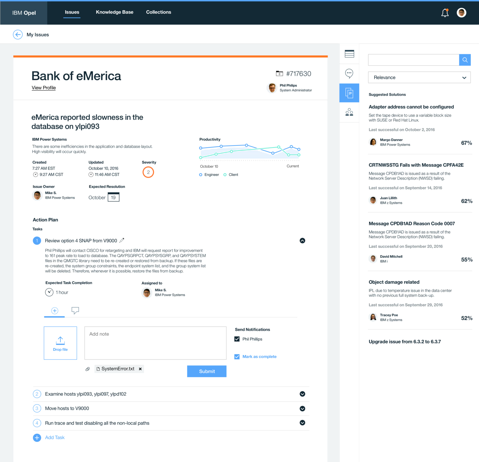Click Juan Lillith's avatar

(373, 200)
